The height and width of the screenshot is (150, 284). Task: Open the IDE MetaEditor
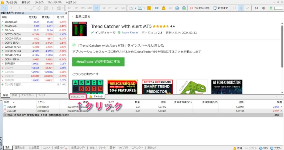pos(157,8)
